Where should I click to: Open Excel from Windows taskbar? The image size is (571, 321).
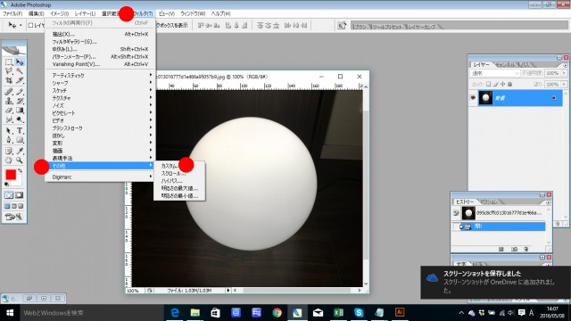coord(338,312)
